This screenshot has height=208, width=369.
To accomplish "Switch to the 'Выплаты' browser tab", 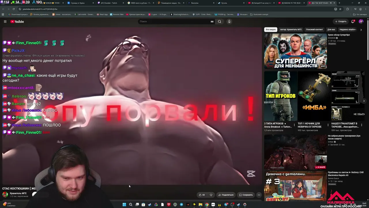I will point(195,3).
